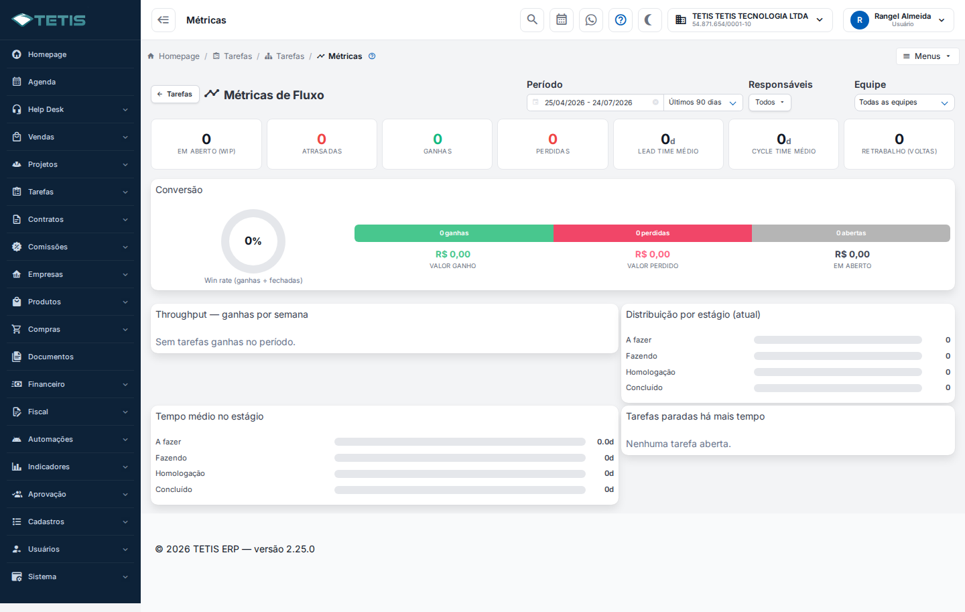The image size is (965, 612).
Task: Click the Atrasadas metric card
Action: (x=322, y=144)
